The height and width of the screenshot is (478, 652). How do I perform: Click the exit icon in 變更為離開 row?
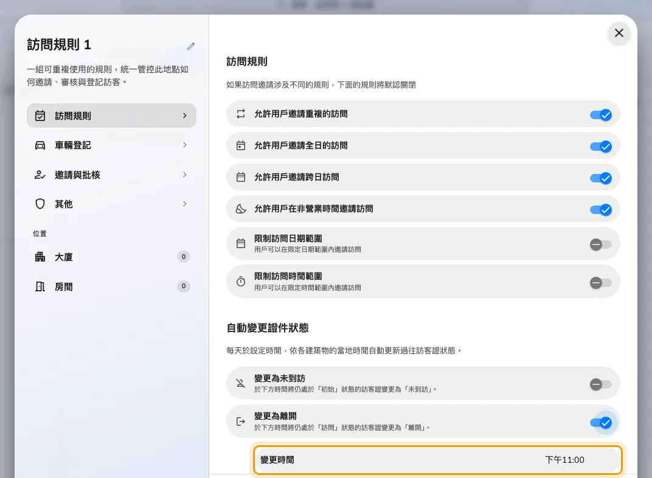pos(241,421)
